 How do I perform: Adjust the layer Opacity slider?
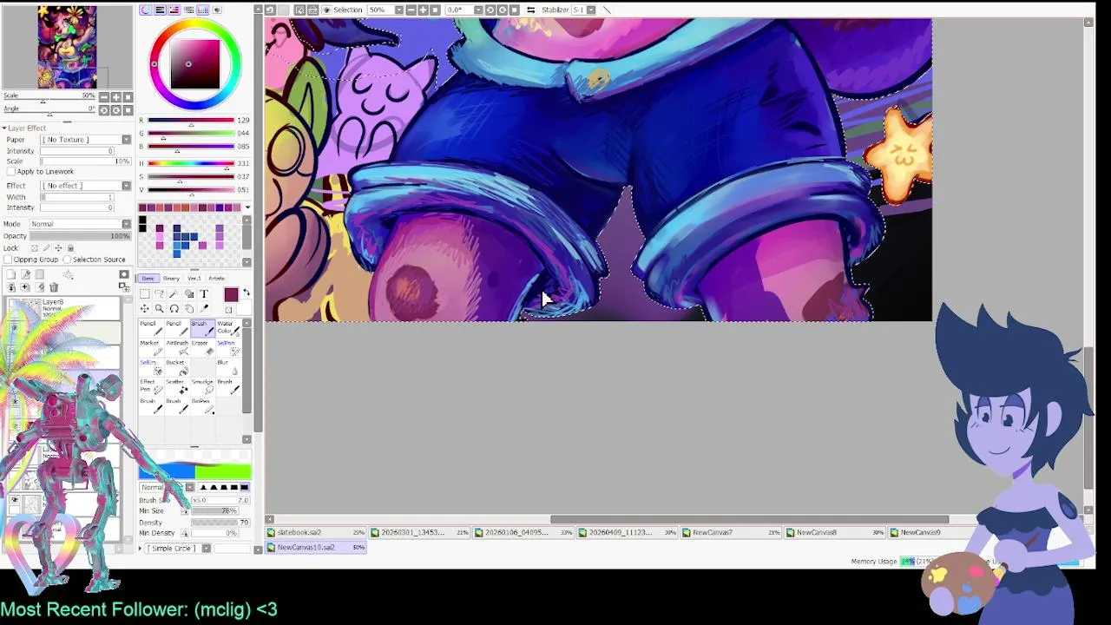click(x=79, y=236)
